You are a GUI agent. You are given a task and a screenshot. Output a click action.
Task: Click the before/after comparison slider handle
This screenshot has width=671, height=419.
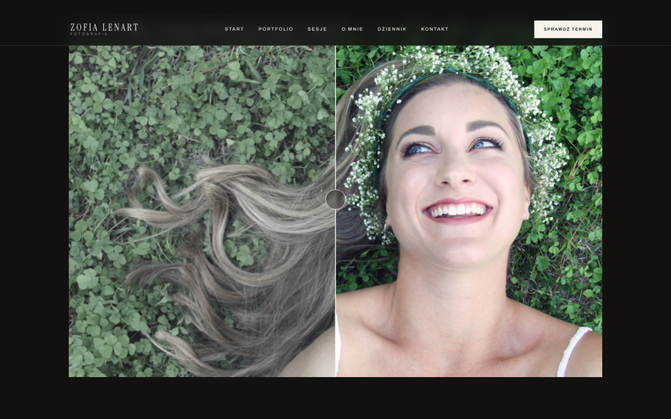coord(335,199)
